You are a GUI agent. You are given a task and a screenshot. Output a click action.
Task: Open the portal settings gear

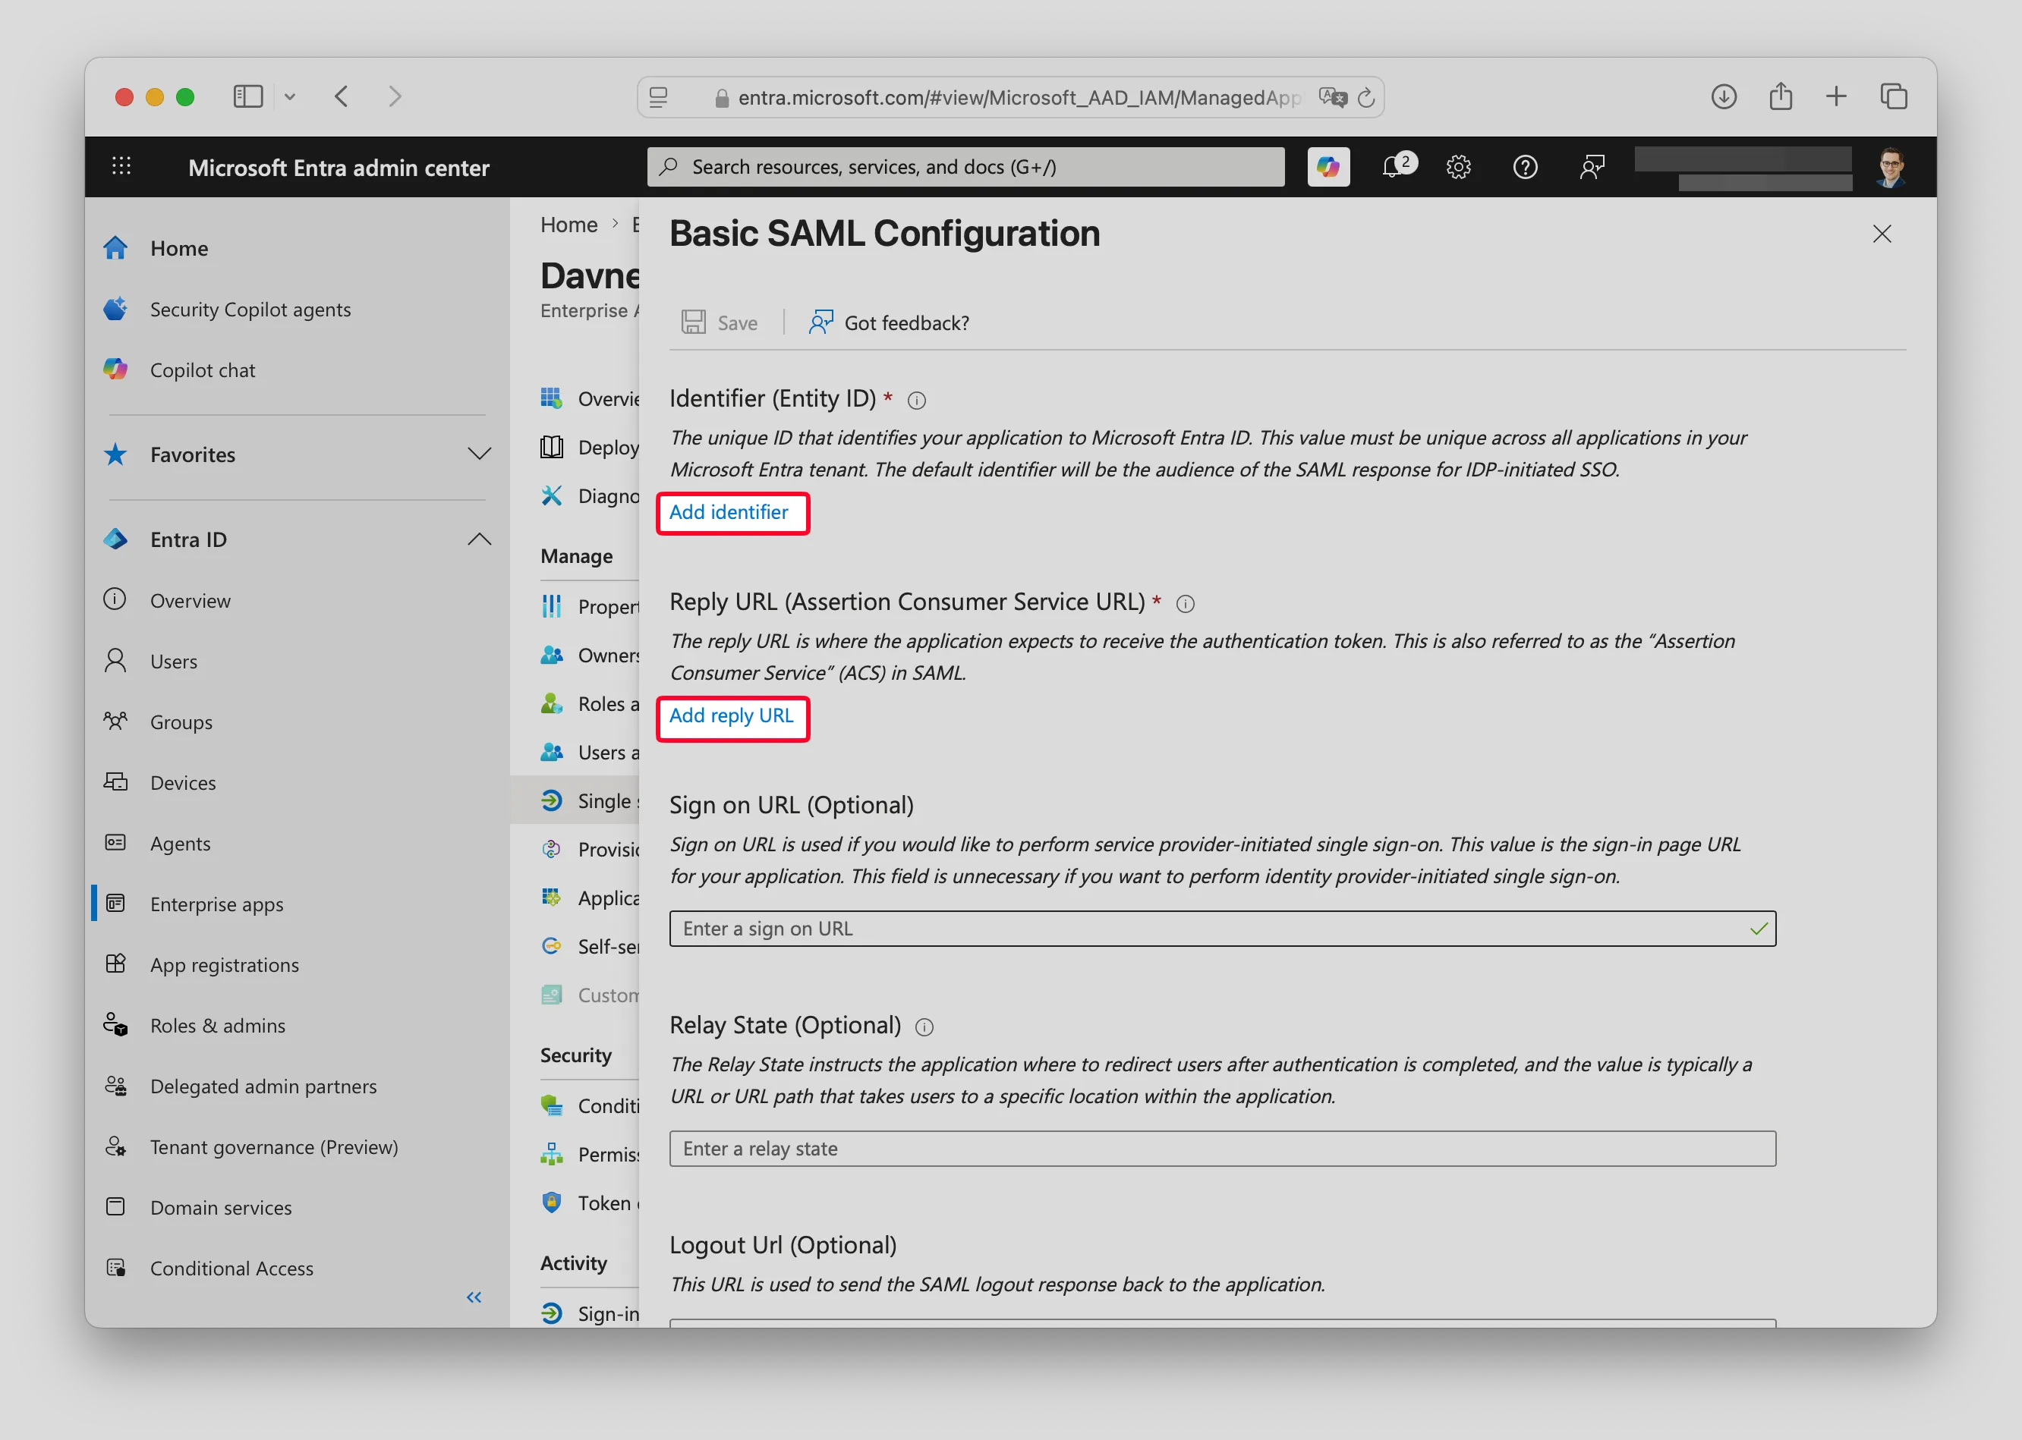[x=1458, y=167]
